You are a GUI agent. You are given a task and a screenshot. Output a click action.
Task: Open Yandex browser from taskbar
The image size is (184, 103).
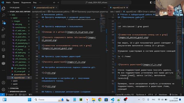87,100
